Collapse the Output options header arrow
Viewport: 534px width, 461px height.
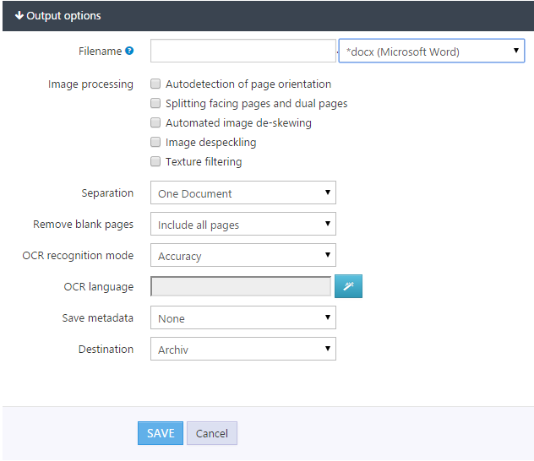click(x=19, y=16)
